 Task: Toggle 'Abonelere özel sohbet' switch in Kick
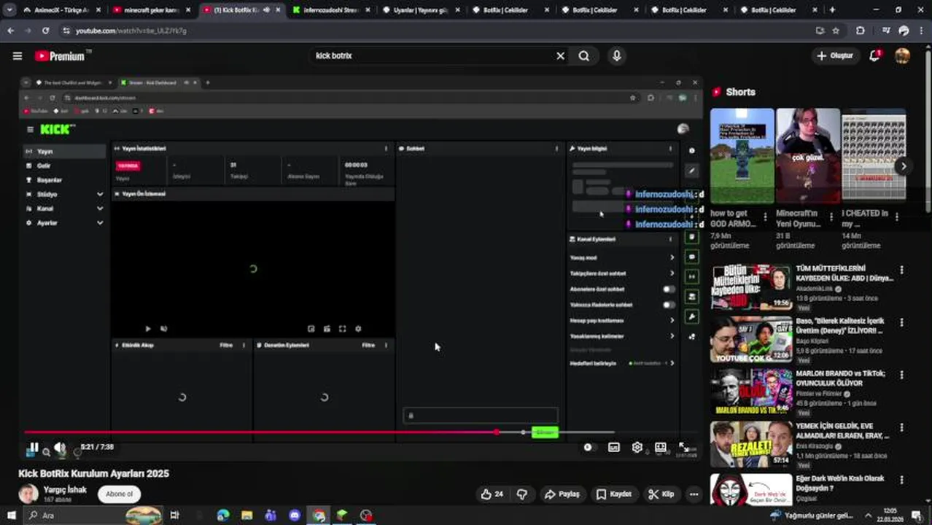point(668,289)
